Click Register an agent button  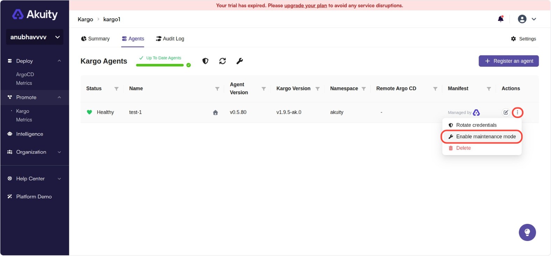coord(508,61)
